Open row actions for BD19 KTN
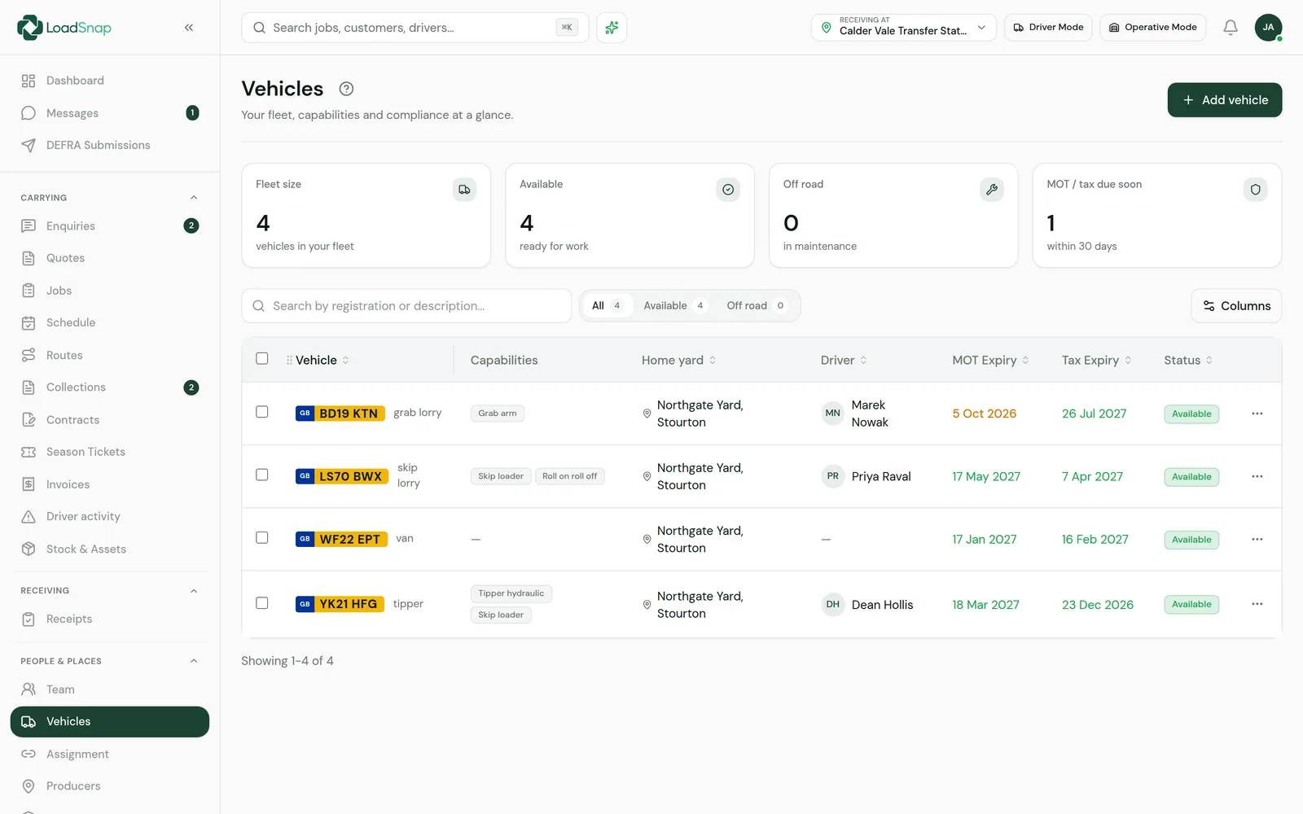The image size is (1303, 814). (x=1257, y=414)
